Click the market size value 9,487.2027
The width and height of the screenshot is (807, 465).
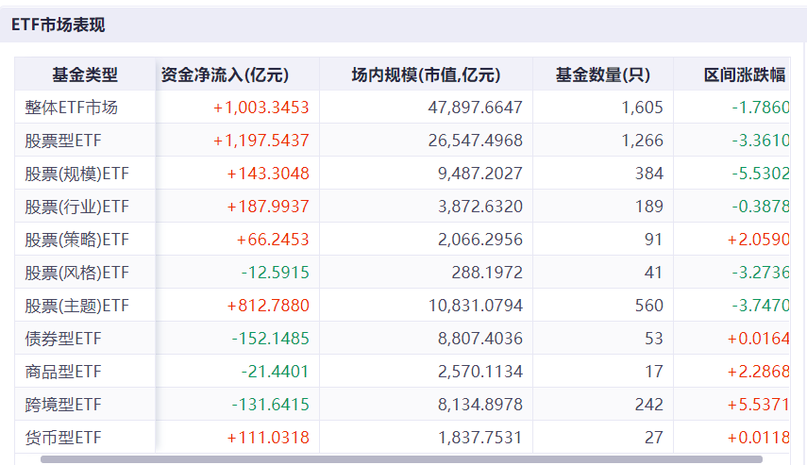pos(480,174)
